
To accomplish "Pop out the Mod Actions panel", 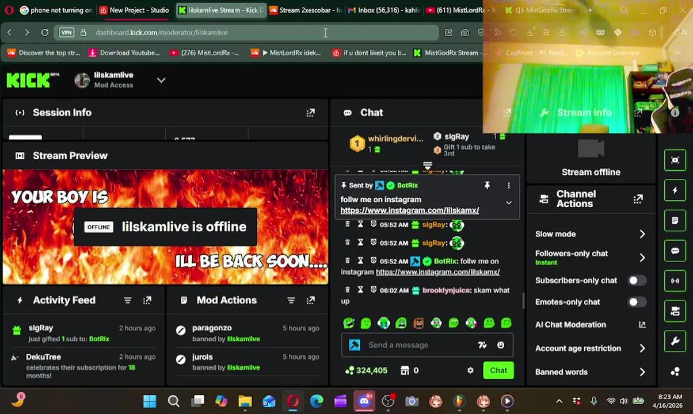I will pyautogui.click(x=310, y=300).
